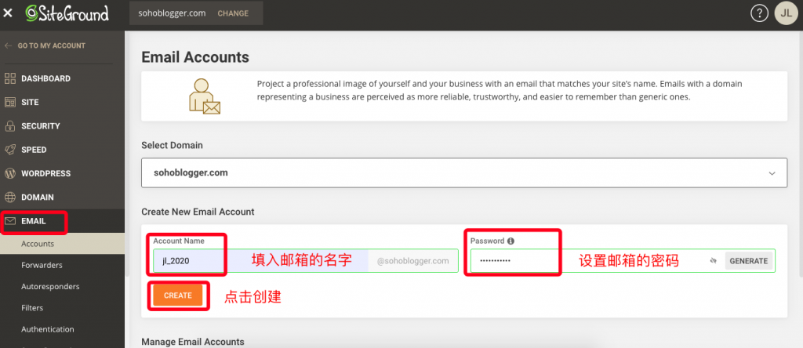Select Autoresponders under Email
Image resolution: width=803 pixels, height=348 pixels.
coord(50,287)
